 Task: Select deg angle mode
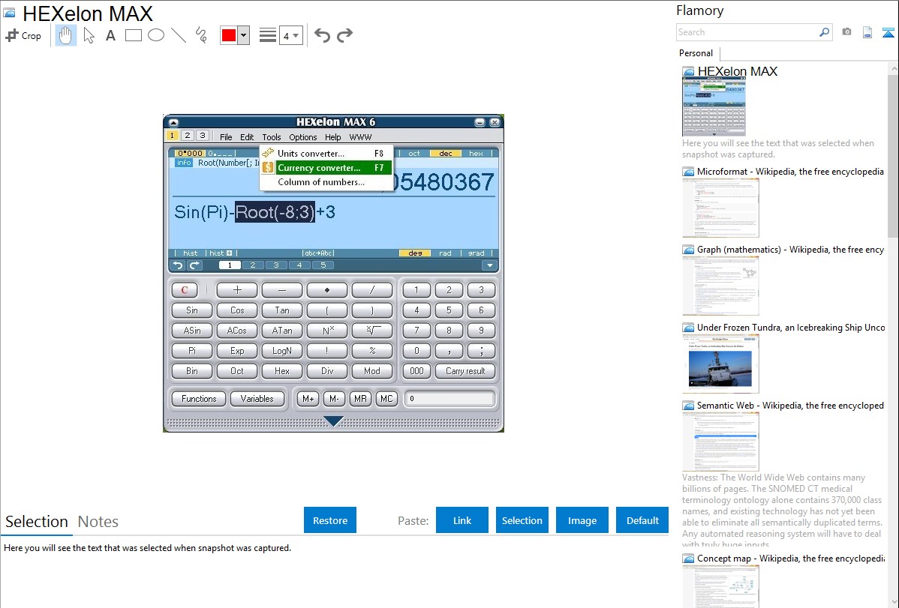point(415,253)
